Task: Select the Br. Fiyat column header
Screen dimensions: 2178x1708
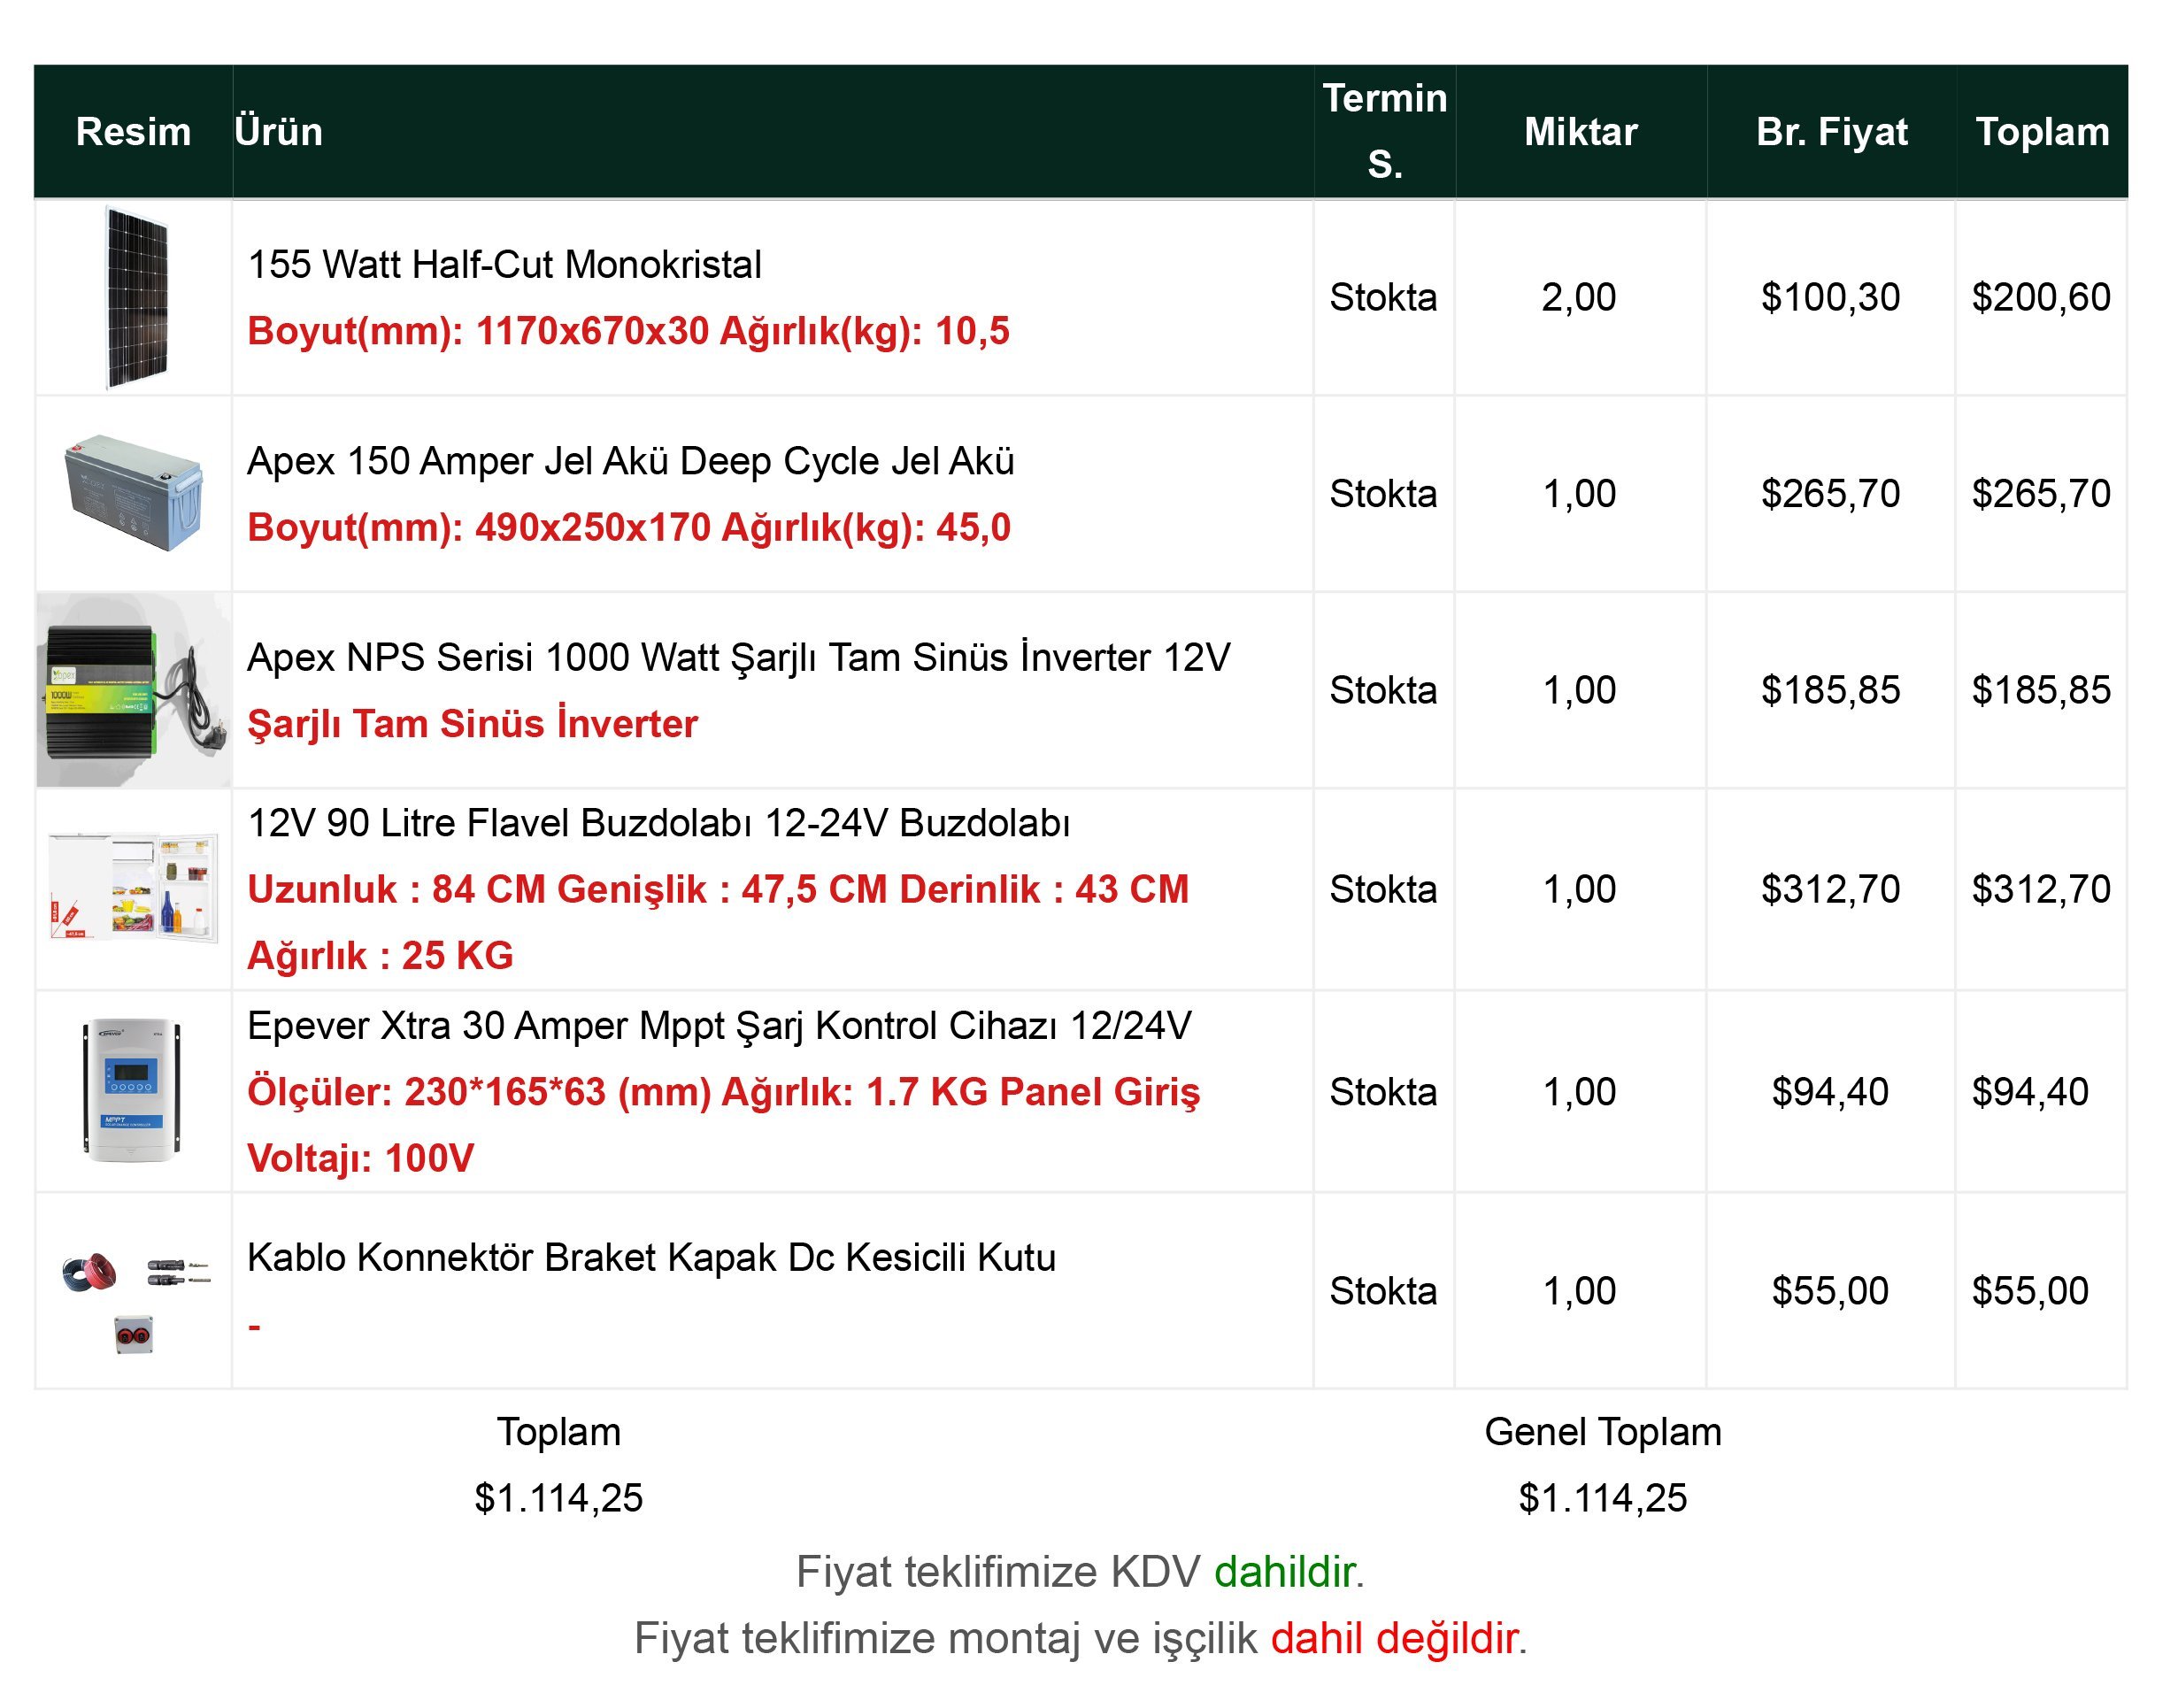Action: click(x=1831, y=132)
